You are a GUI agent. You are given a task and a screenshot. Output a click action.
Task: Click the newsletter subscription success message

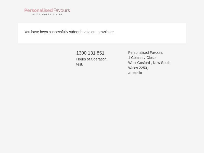coord(69,32)
